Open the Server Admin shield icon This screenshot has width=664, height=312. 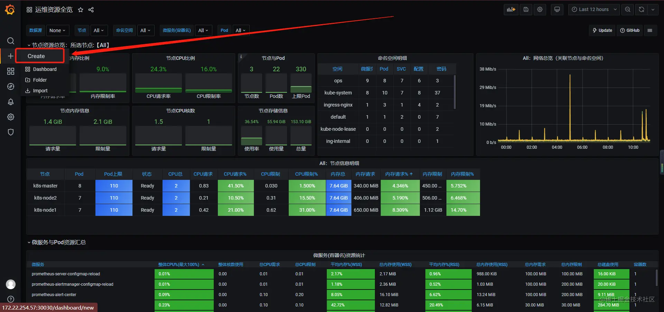click(x=11, y=132)
